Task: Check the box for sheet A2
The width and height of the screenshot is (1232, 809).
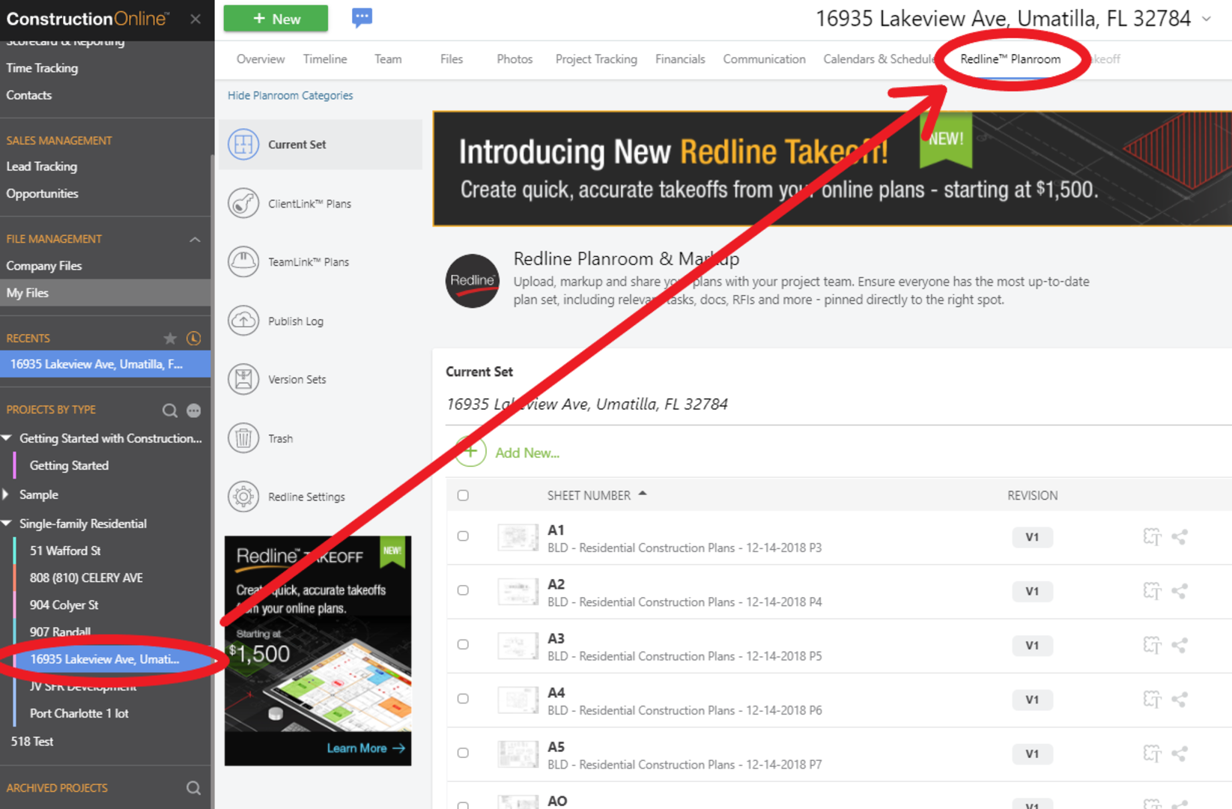Action: tap(463, 590)
